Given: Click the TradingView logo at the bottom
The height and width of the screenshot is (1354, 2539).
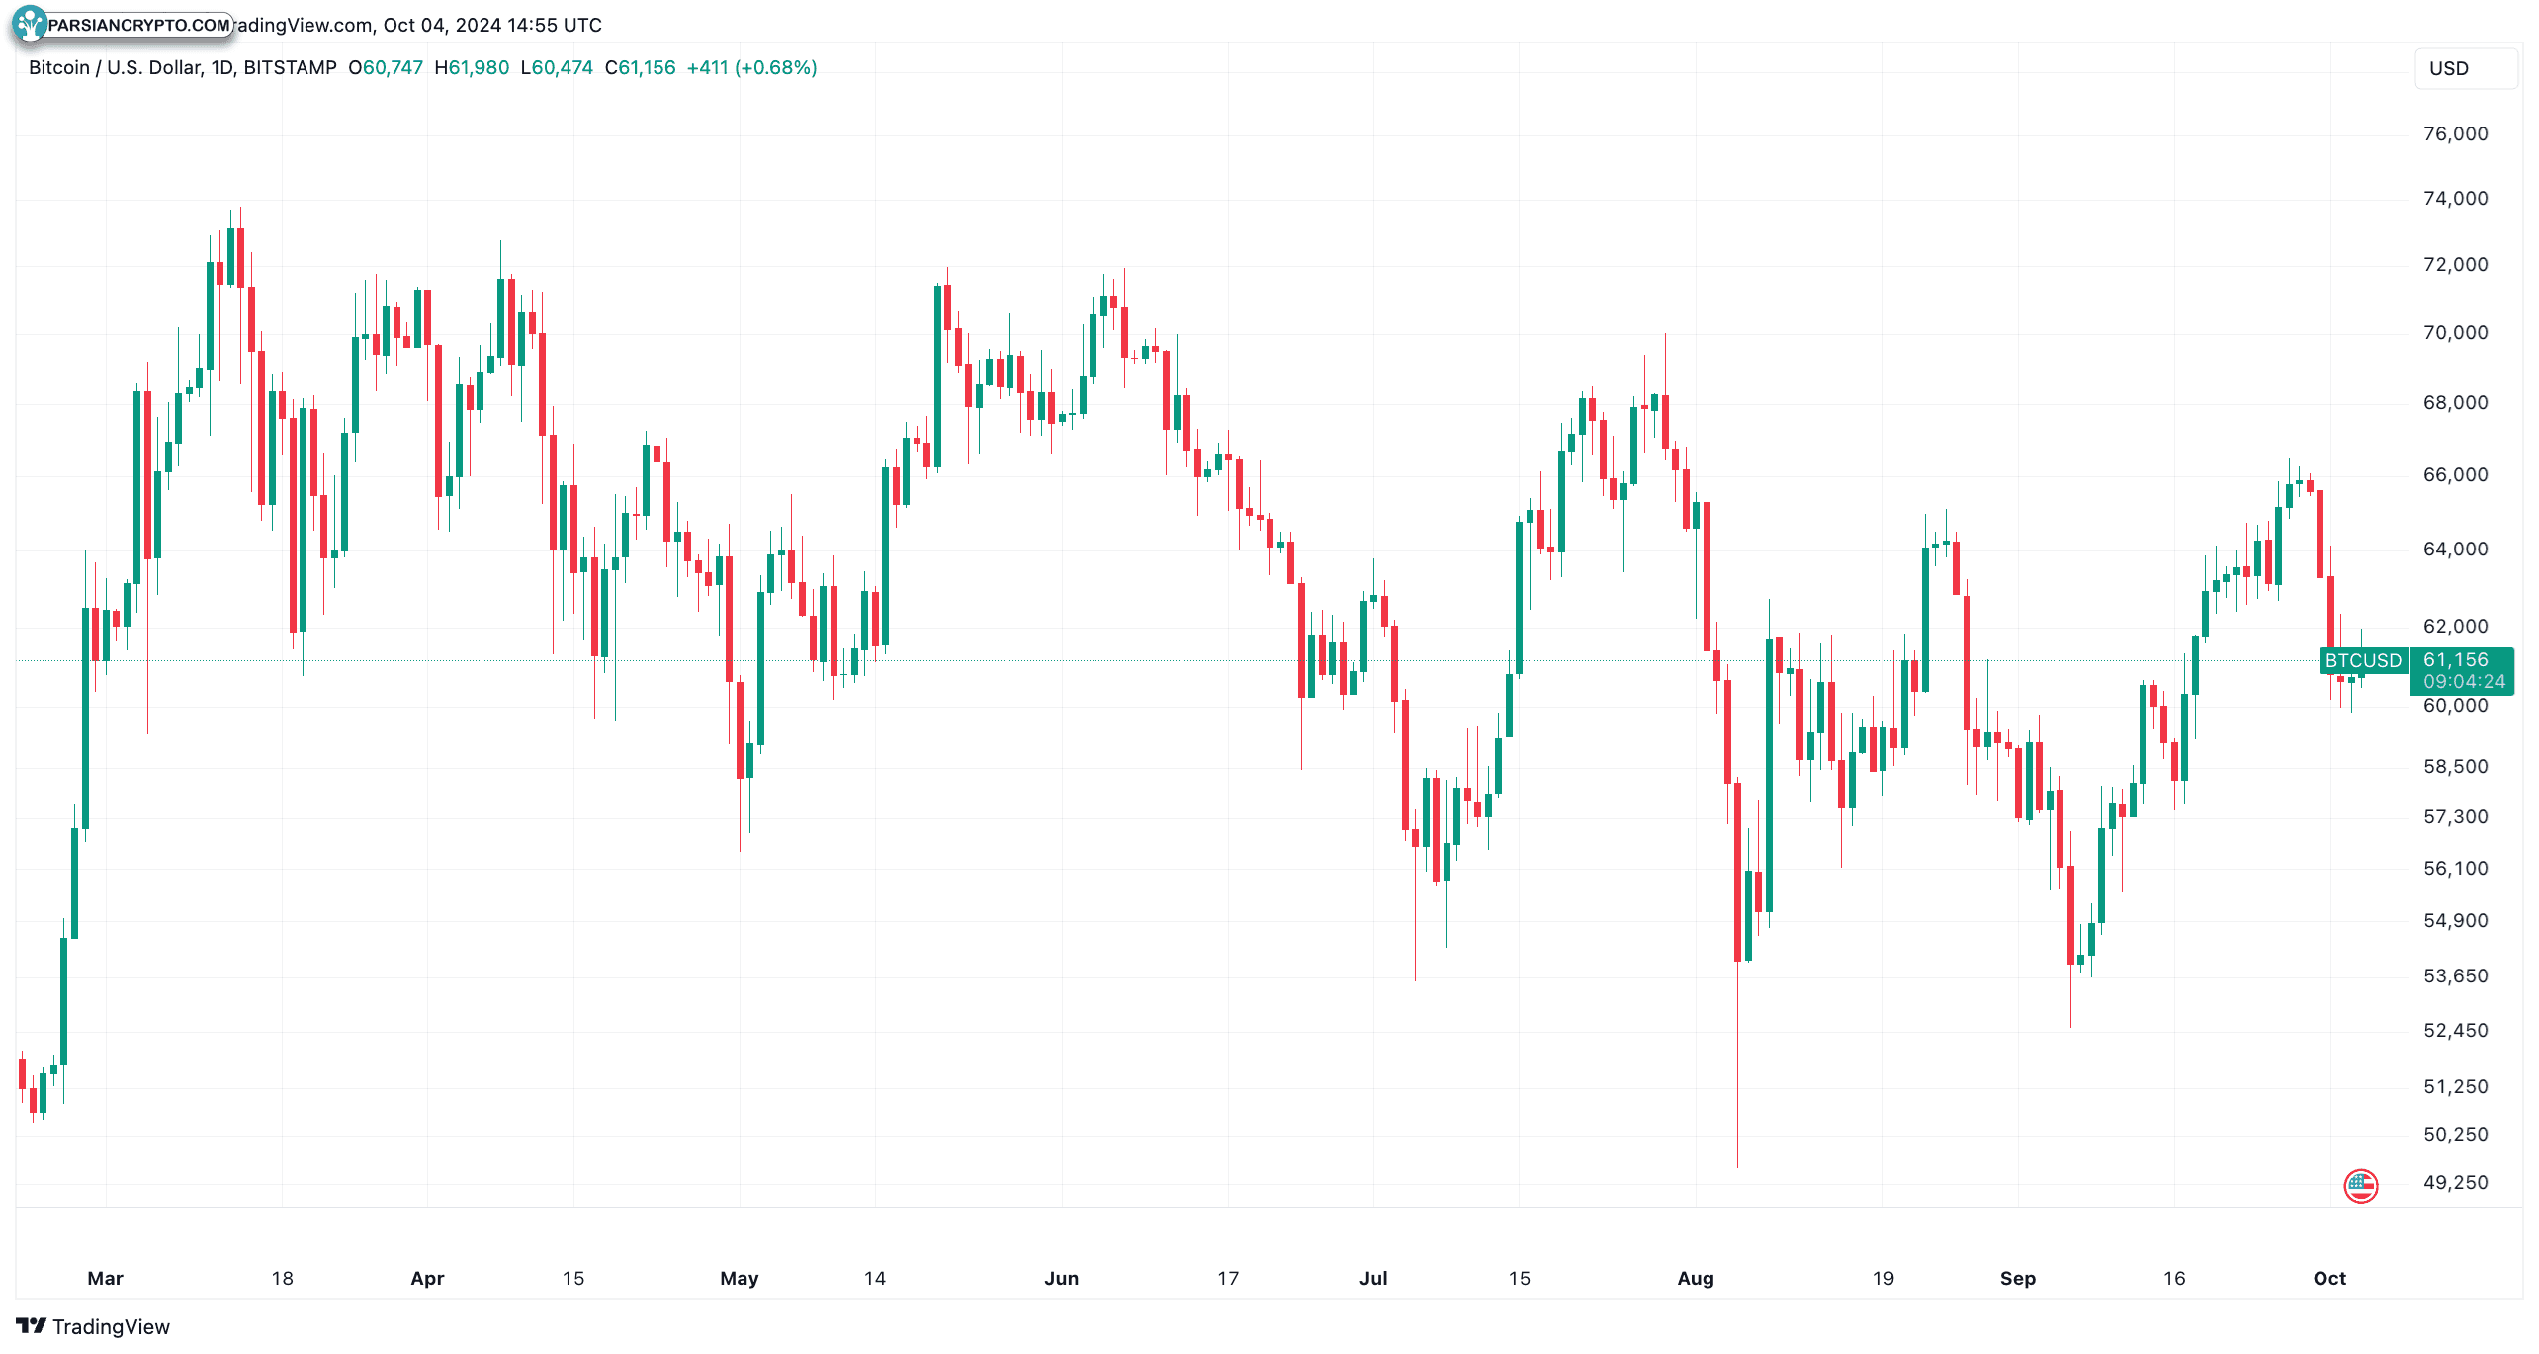Looking at the screenshot, I should click(93, 1326).
